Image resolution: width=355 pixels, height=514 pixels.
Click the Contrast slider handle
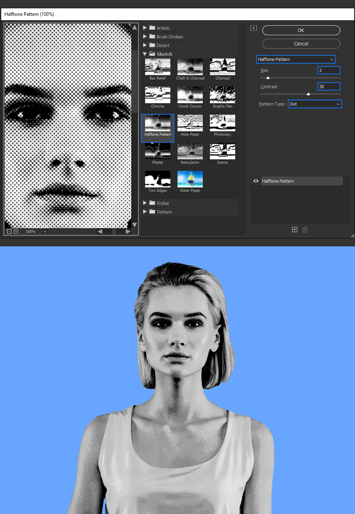click(308, 94)
